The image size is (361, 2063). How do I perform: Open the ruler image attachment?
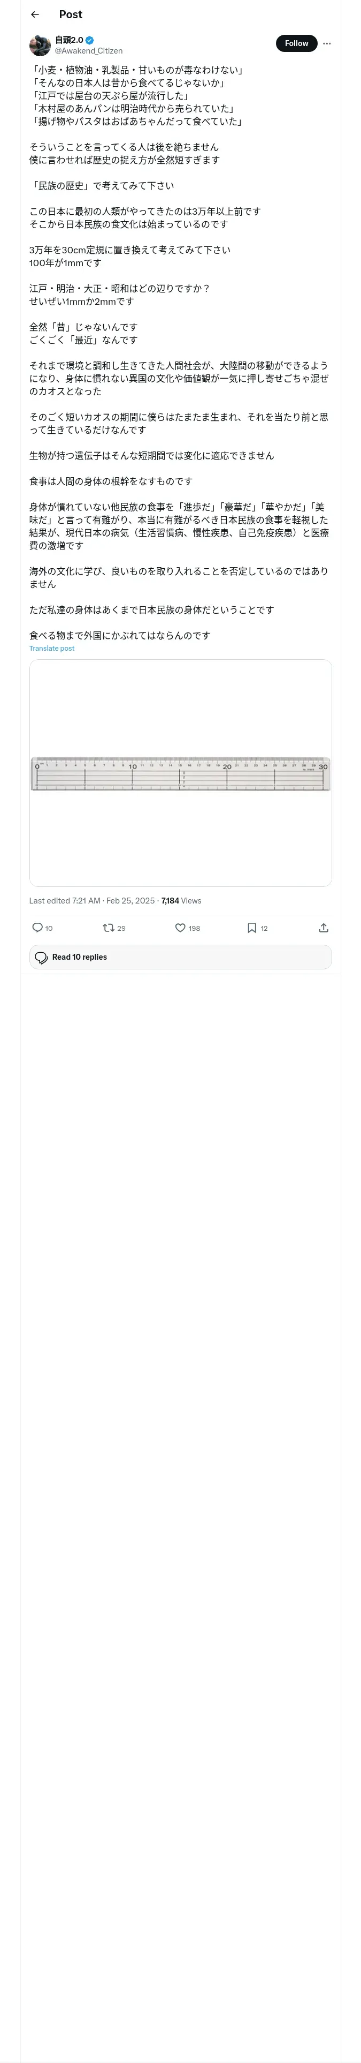click(180, 772)
